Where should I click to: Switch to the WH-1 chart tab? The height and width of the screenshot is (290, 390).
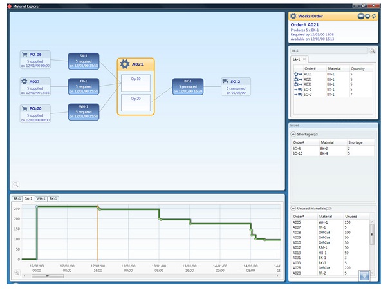(41, 198)
